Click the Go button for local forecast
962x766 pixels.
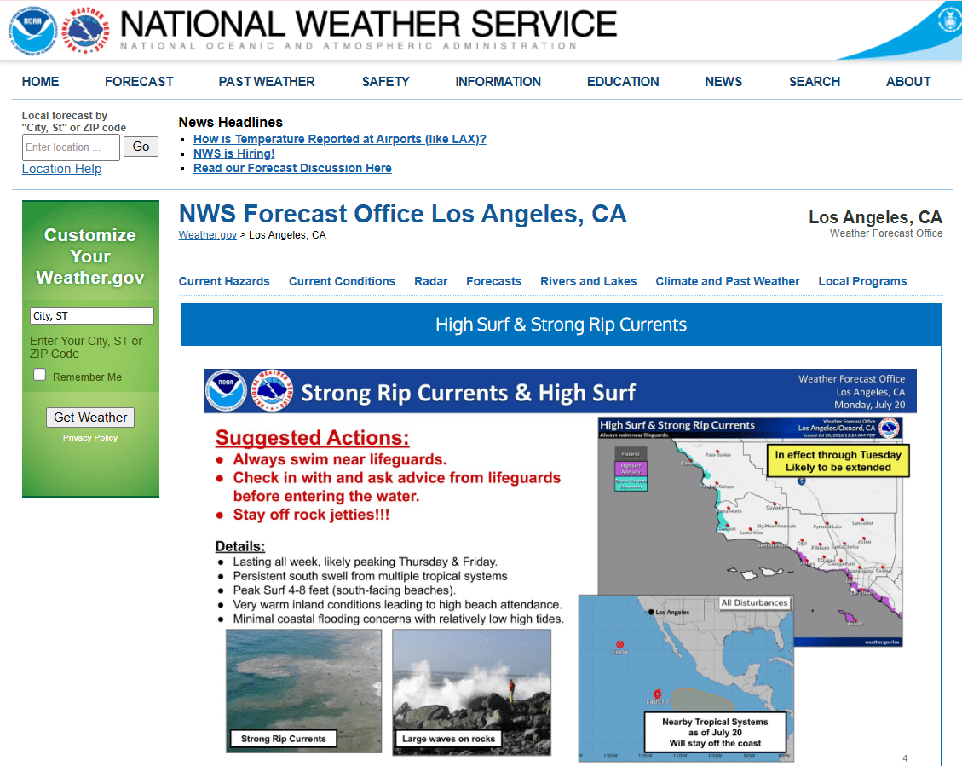point(141,147)
